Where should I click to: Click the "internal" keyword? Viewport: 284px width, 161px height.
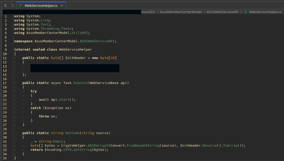coord(22,49)
